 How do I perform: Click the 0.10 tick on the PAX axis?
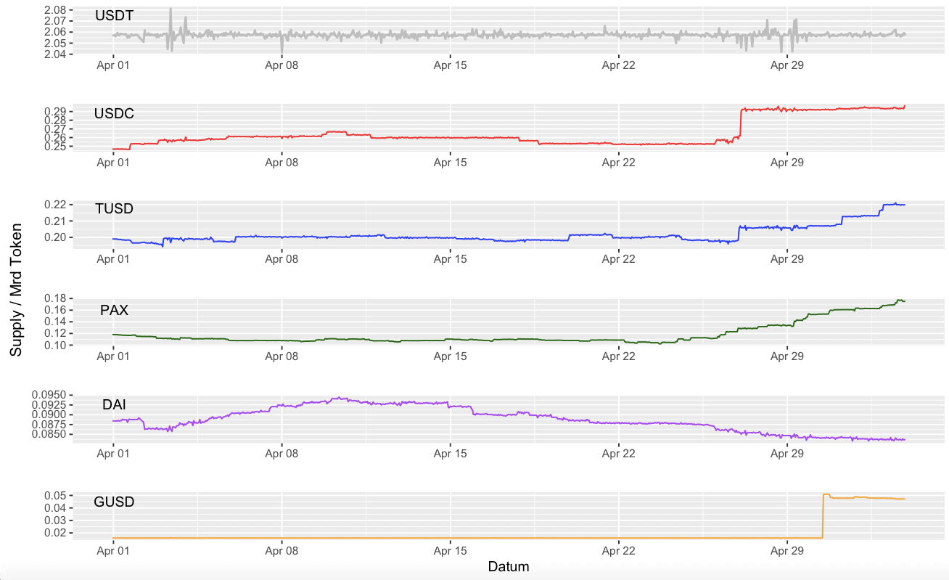[x=55, y=345]
